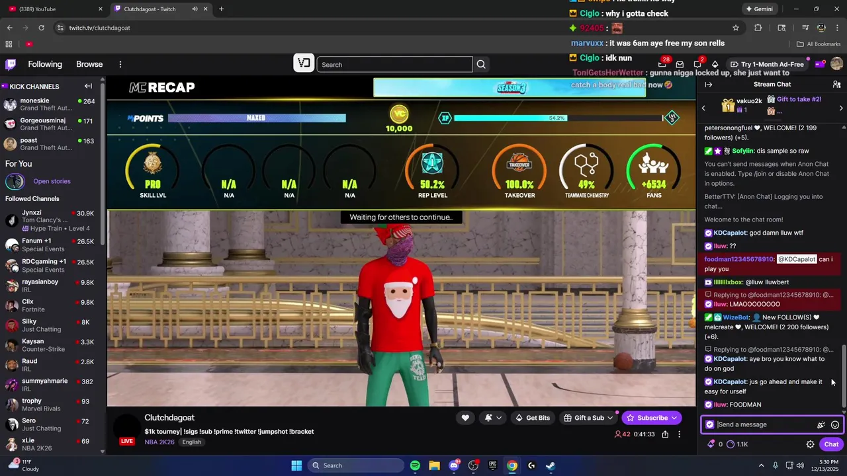
Task: Open Kaysan Counter-Strike channel
Action: pos(50,345)
